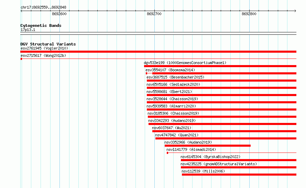Click the red bar under nsv4235225 (gnomADStructuralVariants)
The width and height of the screenshot is (306, 188).
[239, 167]
